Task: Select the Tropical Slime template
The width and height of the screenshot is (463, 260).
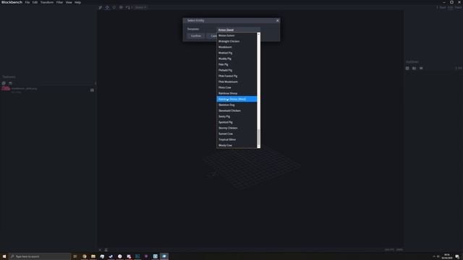Action: tap(237, 139)
